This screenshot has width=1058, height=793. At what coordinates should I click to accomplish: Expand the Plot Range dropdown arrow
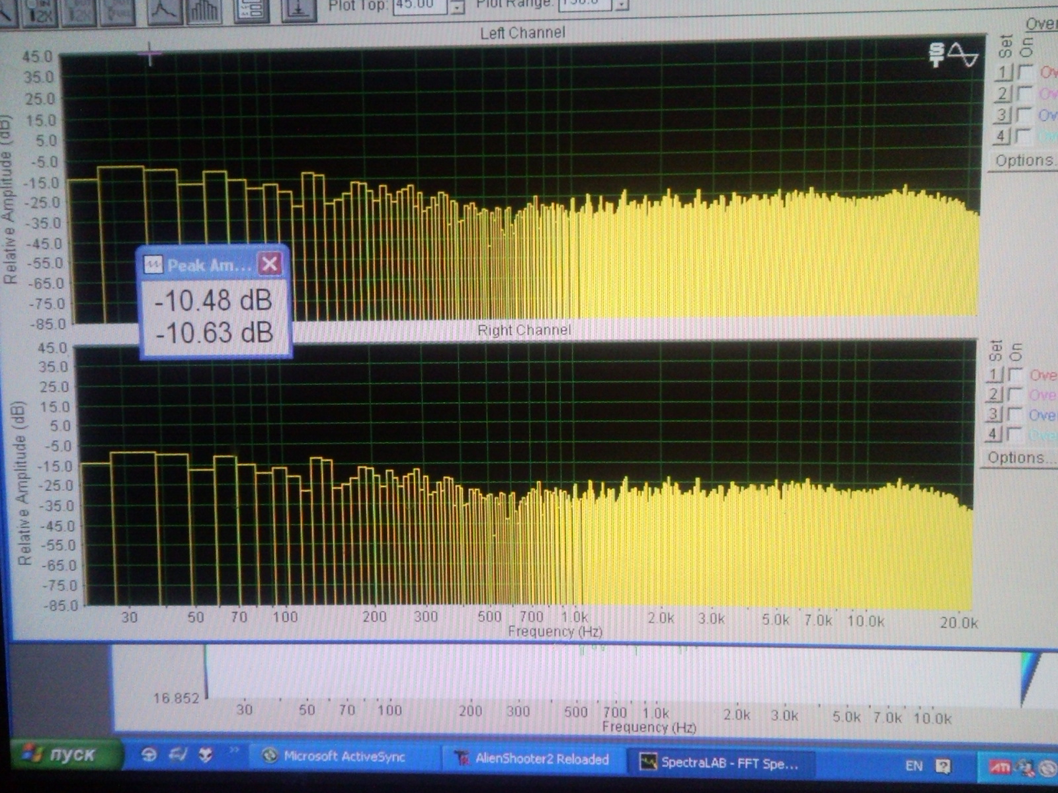point(621,5)
